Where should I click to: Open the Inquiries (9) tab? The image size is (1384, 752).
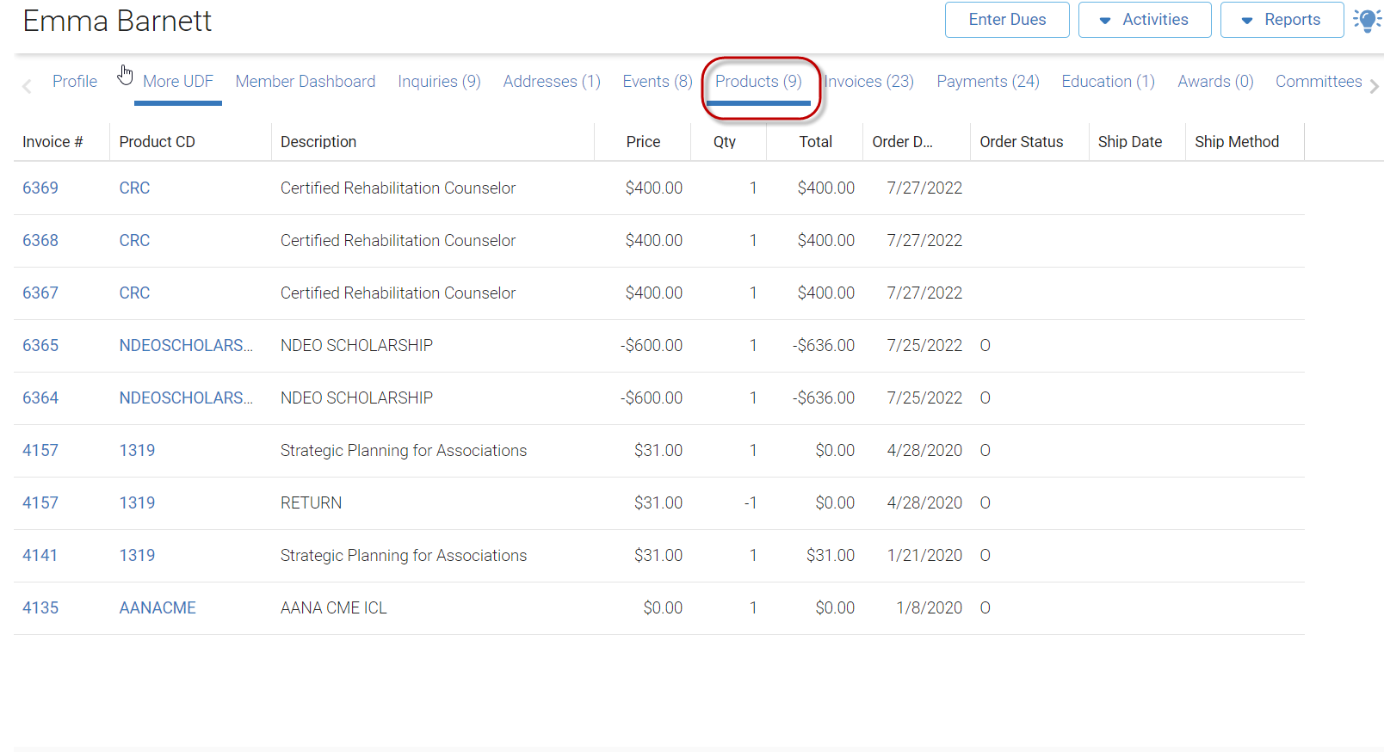click(439, 82)
